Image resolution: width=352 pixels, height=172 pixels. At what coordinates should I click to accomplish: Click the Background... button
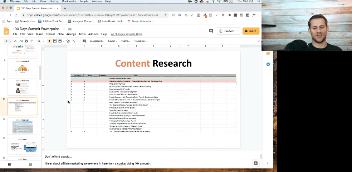coord(97,41)
